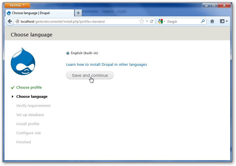Go to the Home page icon

[x=212, y=21]
